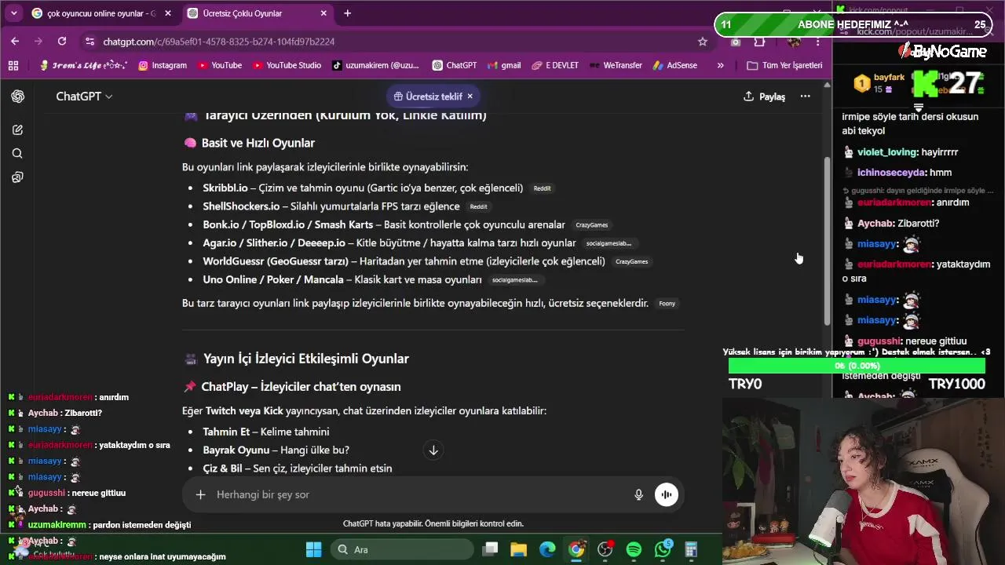Bookmark this page with the star icon

click(x=703, y=42)
